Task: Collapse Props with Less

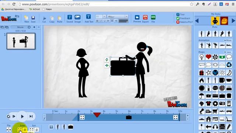Action: coord(228,52)
